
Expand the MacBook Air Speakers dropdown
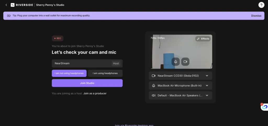(x=180, y=95)
